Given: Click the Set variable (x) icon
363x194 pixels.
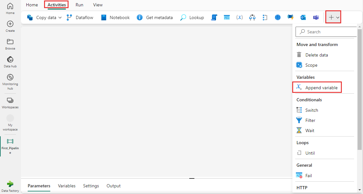Looking at the screenshot, I should click(240, 17).
